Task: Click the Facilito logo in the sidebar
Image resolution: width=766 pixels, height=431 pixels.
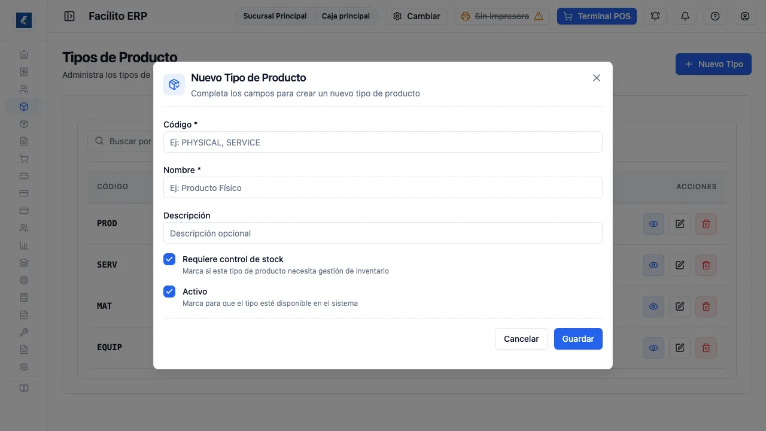Action: [24, 20]
